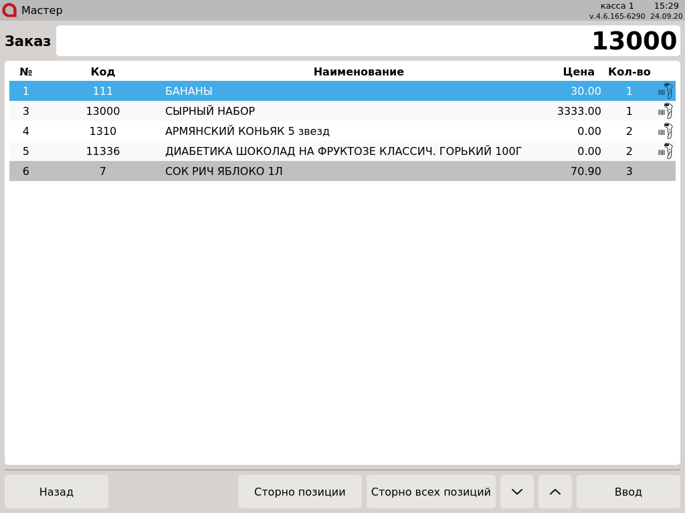This screenshot has height=513, width=685.
Task: Click the barcode scanner icon in the БАНАНЫ row
Action: 666,91
